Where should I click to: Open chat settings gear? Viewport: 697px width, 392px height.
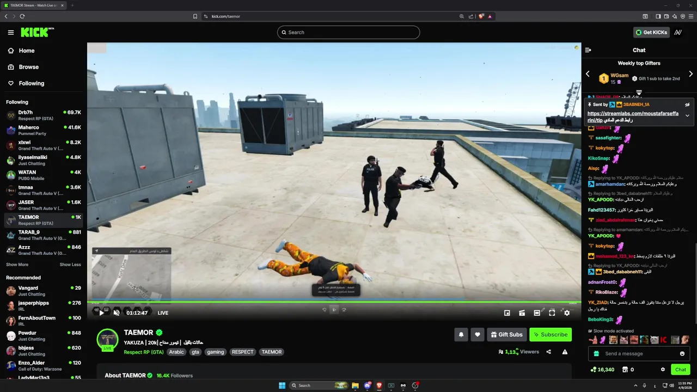pyautogui.click(x=663, y=370)
